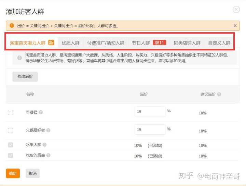Click the (已添加) label in the 水果大咖 row
This screenshot has width=246, height=186.
tap(155, 146)
